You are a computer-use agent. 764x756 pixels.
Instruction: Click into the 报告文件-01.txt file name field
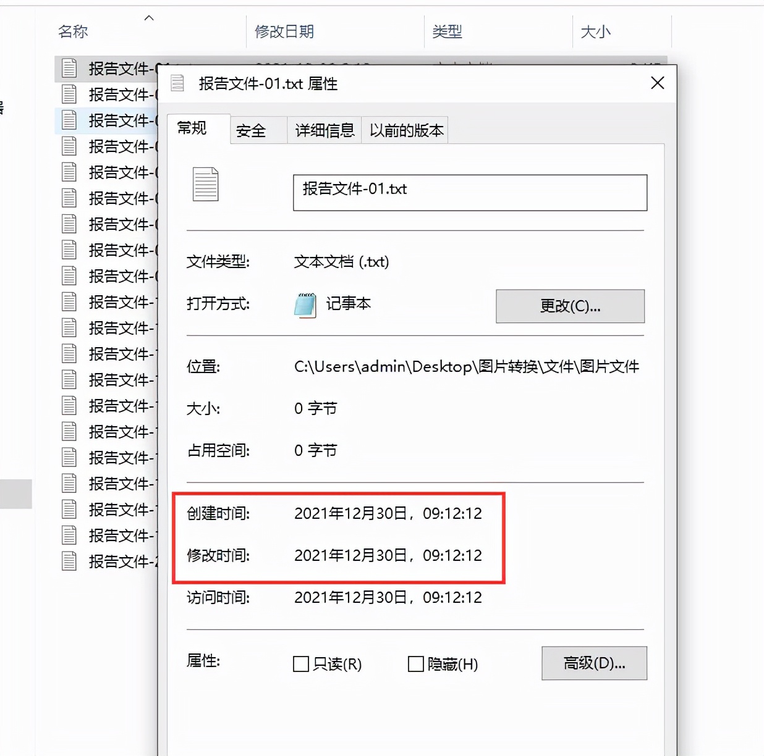click(470, 193)
